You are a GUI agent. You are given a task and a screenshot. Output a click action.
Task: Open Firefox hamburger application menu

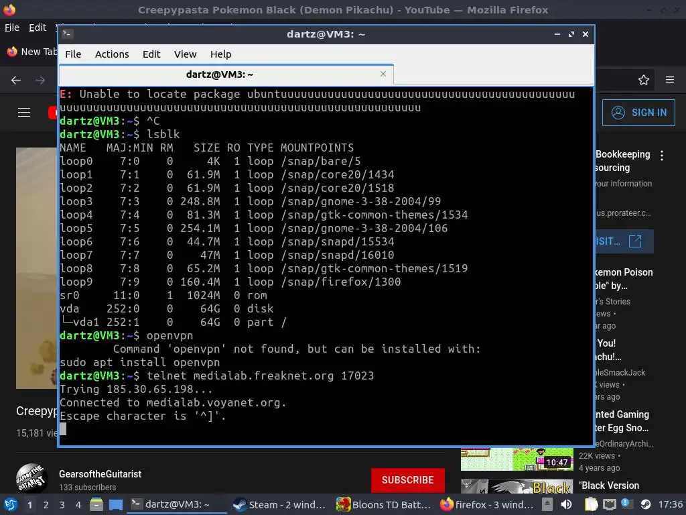[670, 80]
